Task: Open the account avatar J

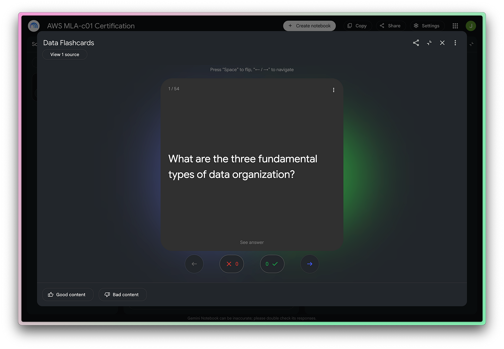Action: (x=471, y=26)
